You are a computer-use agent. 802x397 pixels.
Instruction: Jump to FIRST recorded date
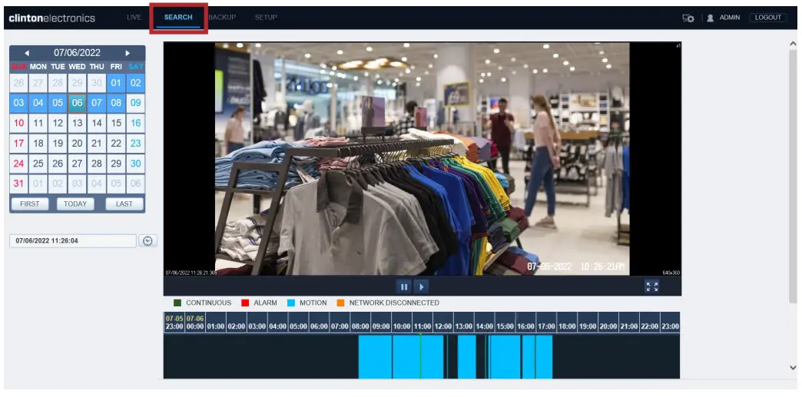(x=30, y=203)
